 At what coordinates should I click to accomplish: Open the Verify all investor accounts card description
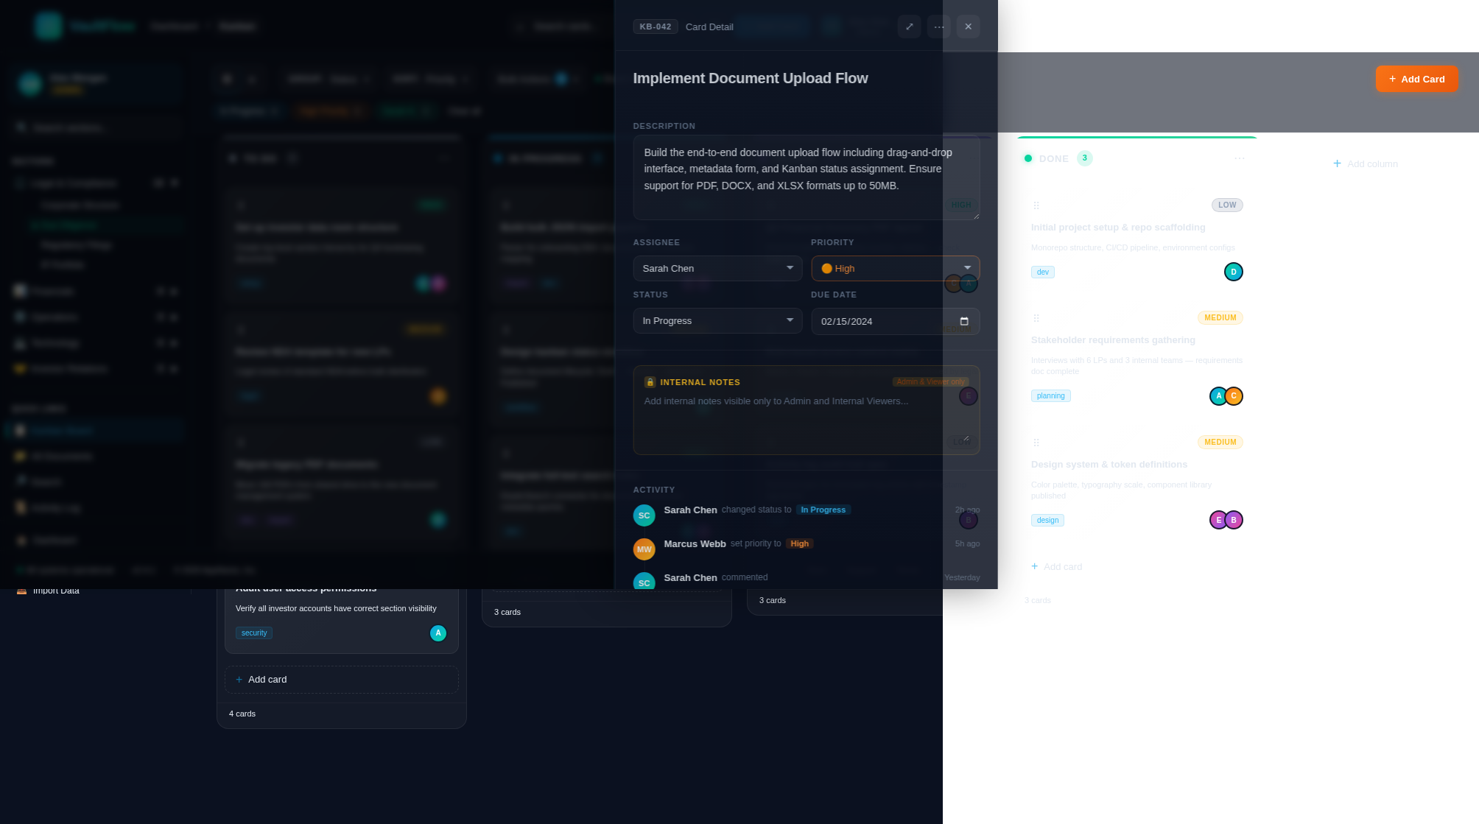click(x=336, y=608)
